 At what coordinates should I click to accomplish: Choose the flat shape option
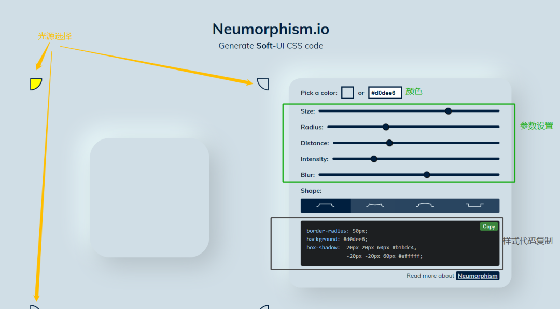click(x=325, y=205)
